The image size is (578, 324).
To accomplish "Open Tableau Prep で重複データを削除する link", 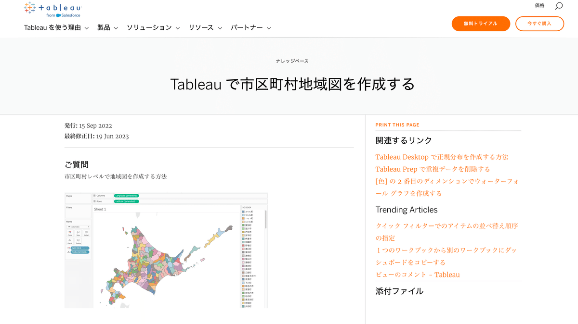I will click(433, 169).
